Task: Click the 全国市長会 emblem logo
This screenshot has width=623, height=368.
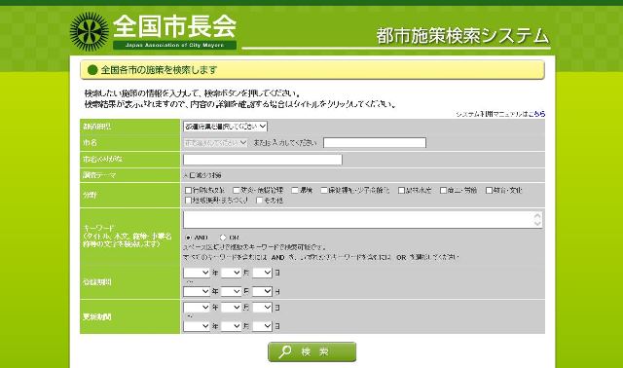Action: click(x=90, y=32)
